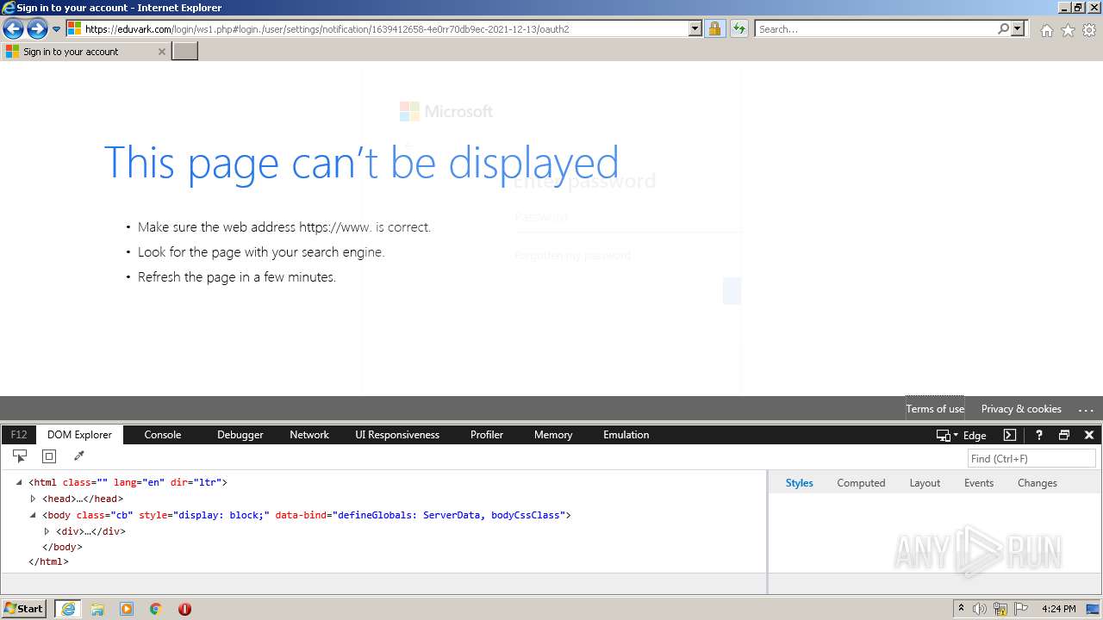Open the File Explorer folder taskbar icon
Screen dimensions: 1103x620
click(97, 609)
